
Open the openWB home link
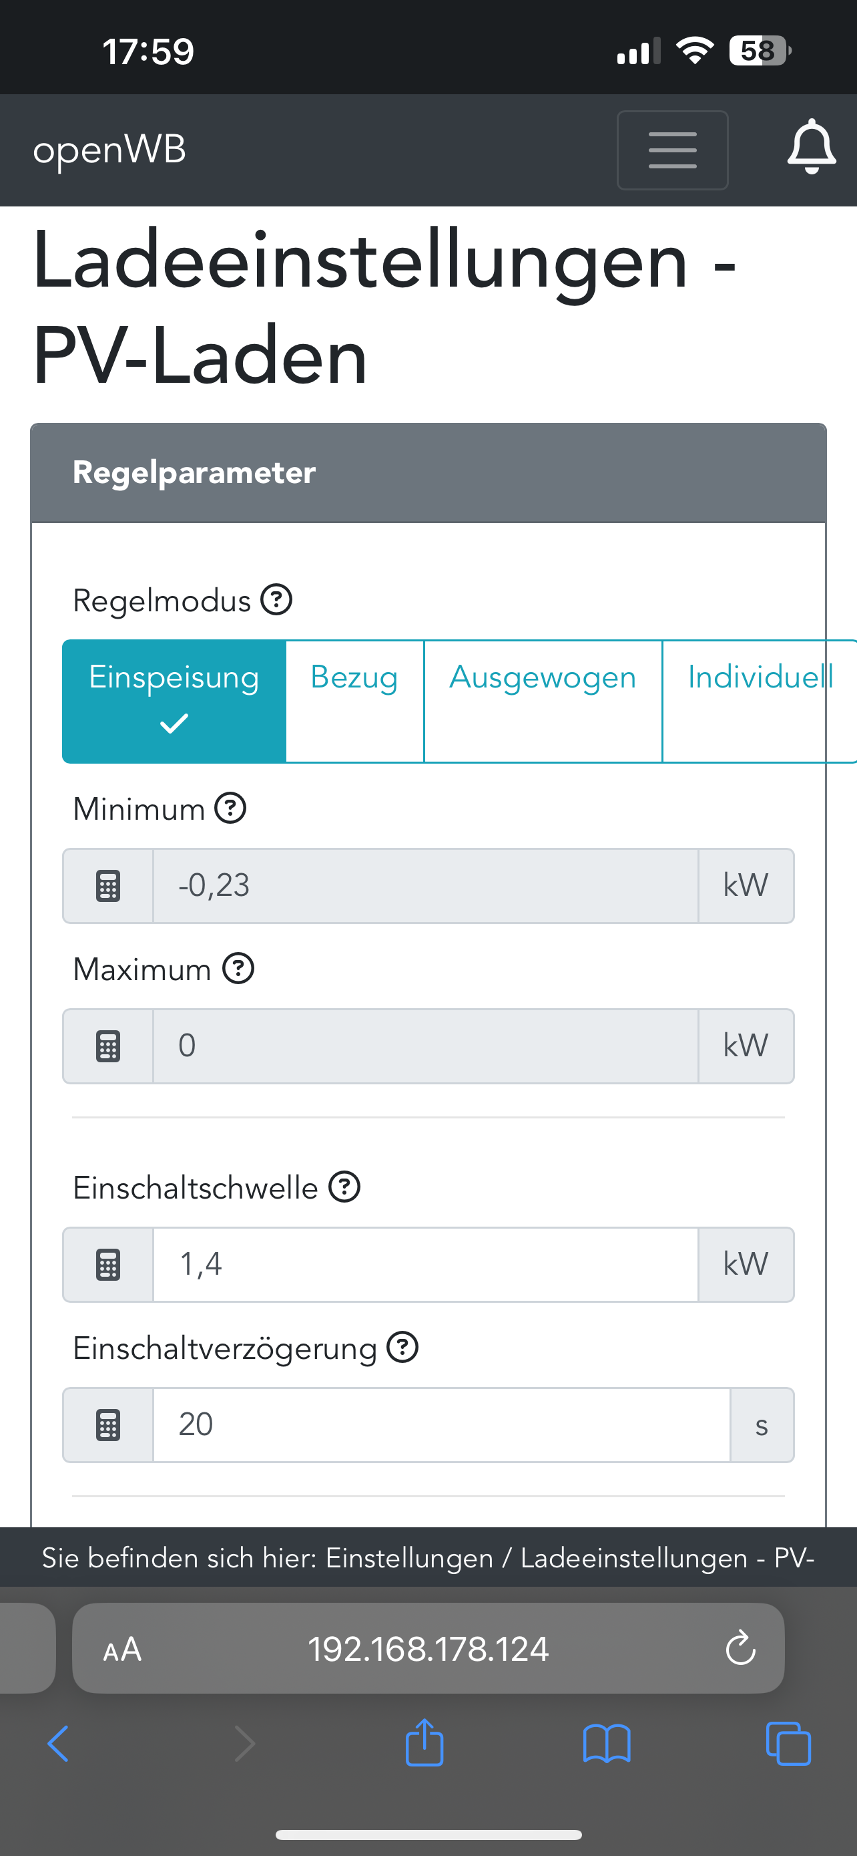[109, 150]
